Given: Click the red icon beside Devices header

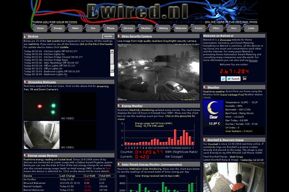Looking at the screenshot, I should click(x=26, y=36).
